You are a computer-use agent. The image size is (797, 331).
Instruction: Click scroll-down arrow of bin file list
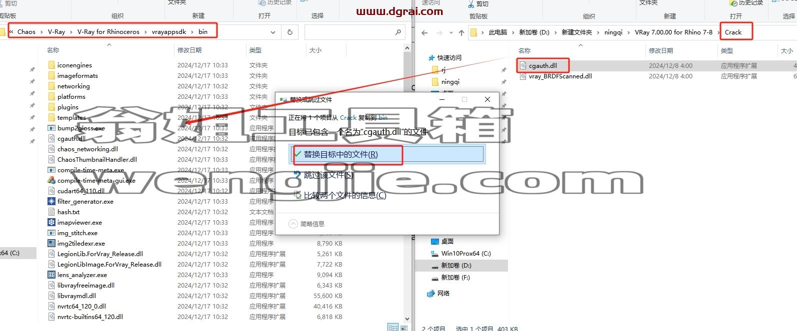pyautogui.click(x=407, y=319)
